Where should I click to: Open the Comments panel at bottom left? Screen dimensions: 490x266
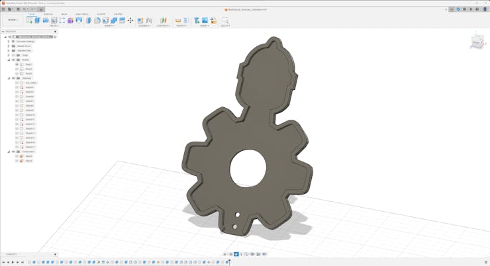(x=11, y=254)
